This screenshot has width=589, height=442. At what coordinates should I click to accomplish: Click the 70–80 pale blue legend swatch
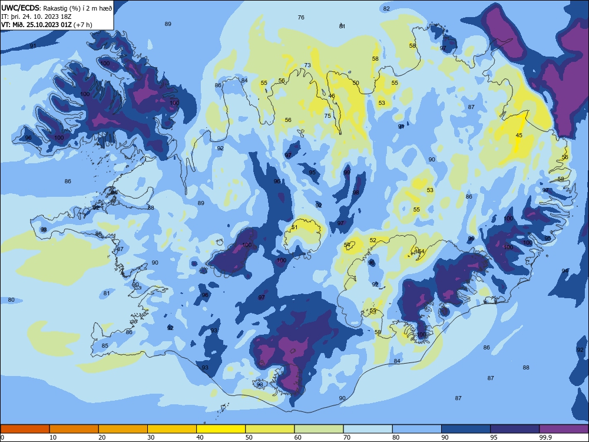[368, 429]
